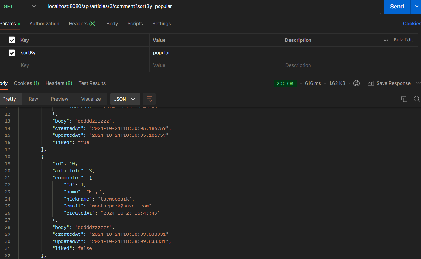Click the request URL input field
Screen dimensions: 421x259
click(211, 6)
